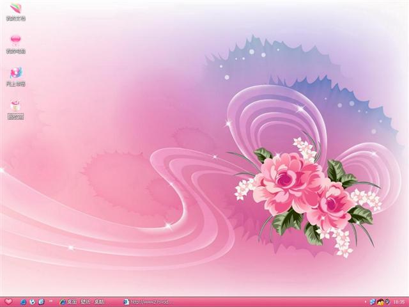Click the taskbar clock
409x307 pixels.
399,302
